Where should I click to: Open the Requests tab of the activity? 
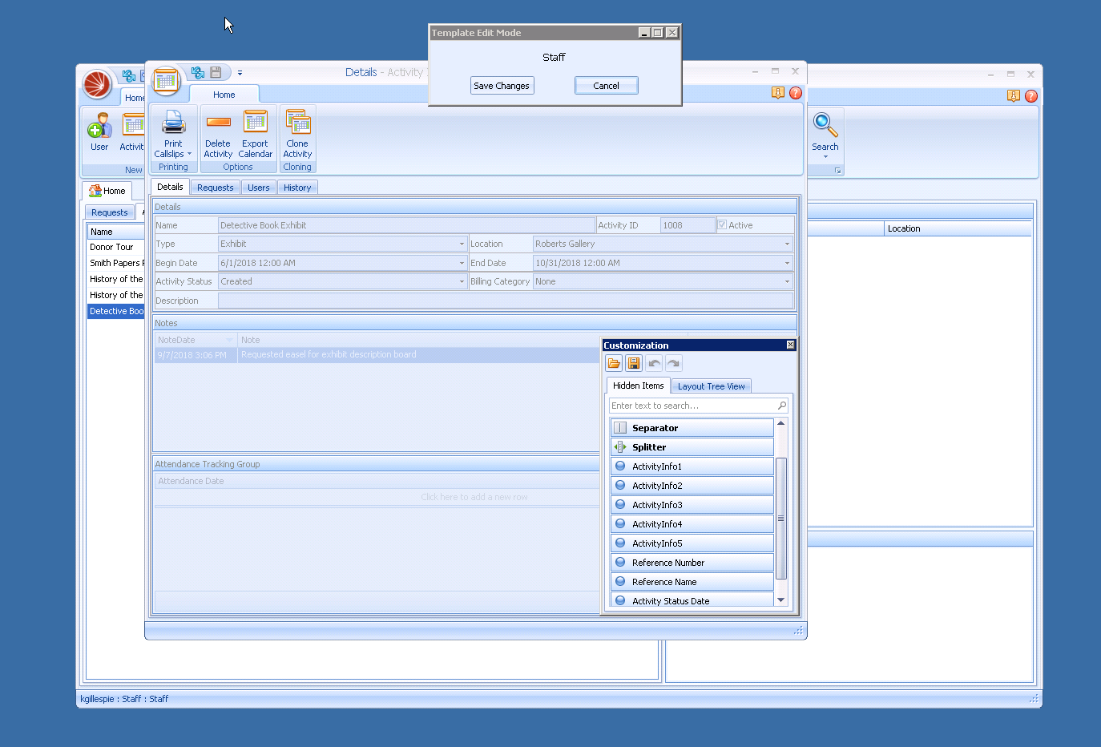point(215,187)
